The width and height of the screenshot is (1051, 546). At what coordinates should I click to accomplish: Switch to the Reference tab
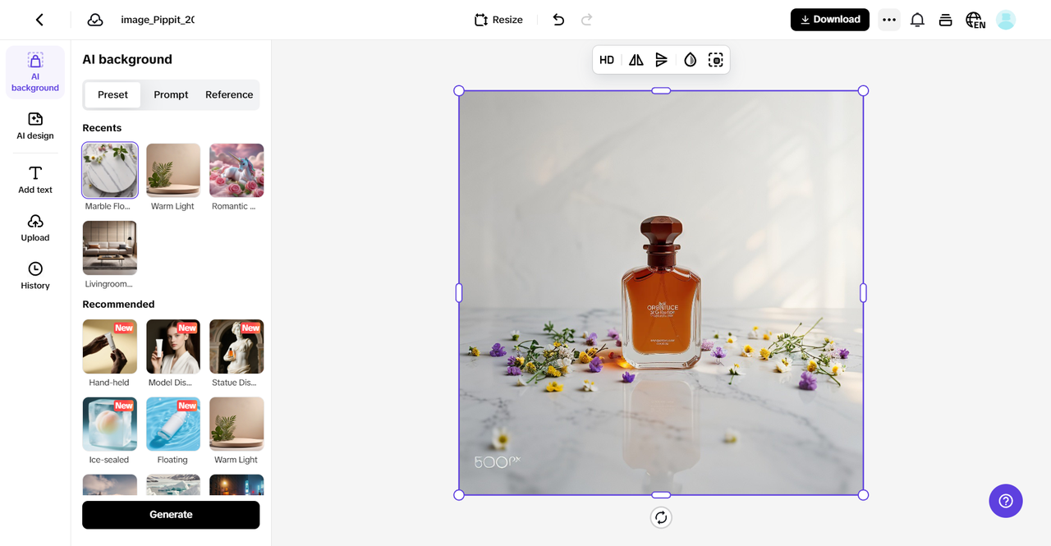[x=228, y=94]
